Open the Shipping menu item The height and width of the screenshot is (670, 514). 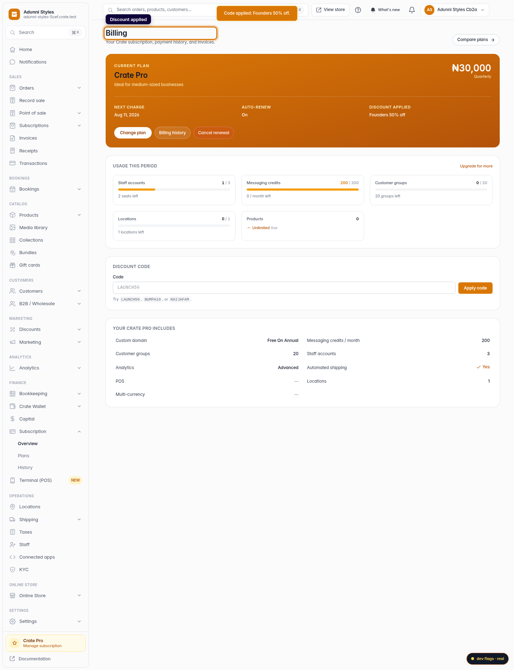(x=46, y=520)
